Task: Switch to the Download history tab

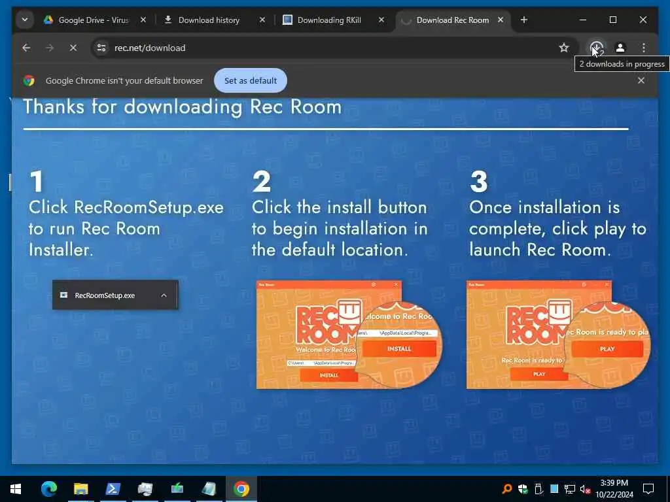Action: tap(209, 20)
